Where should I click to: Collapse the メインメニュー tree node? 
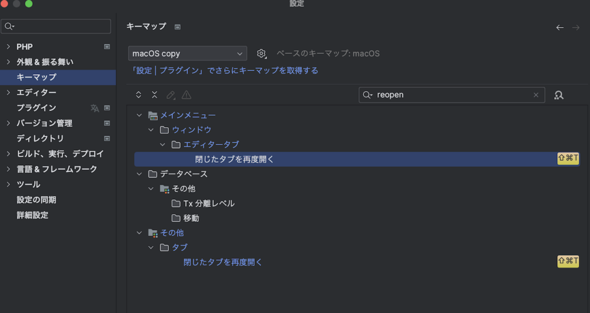point(139,115)
